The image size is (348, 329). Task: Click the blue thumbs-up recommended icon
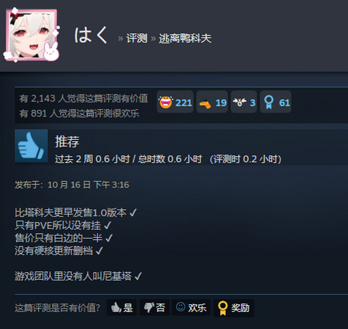point(32,146)
